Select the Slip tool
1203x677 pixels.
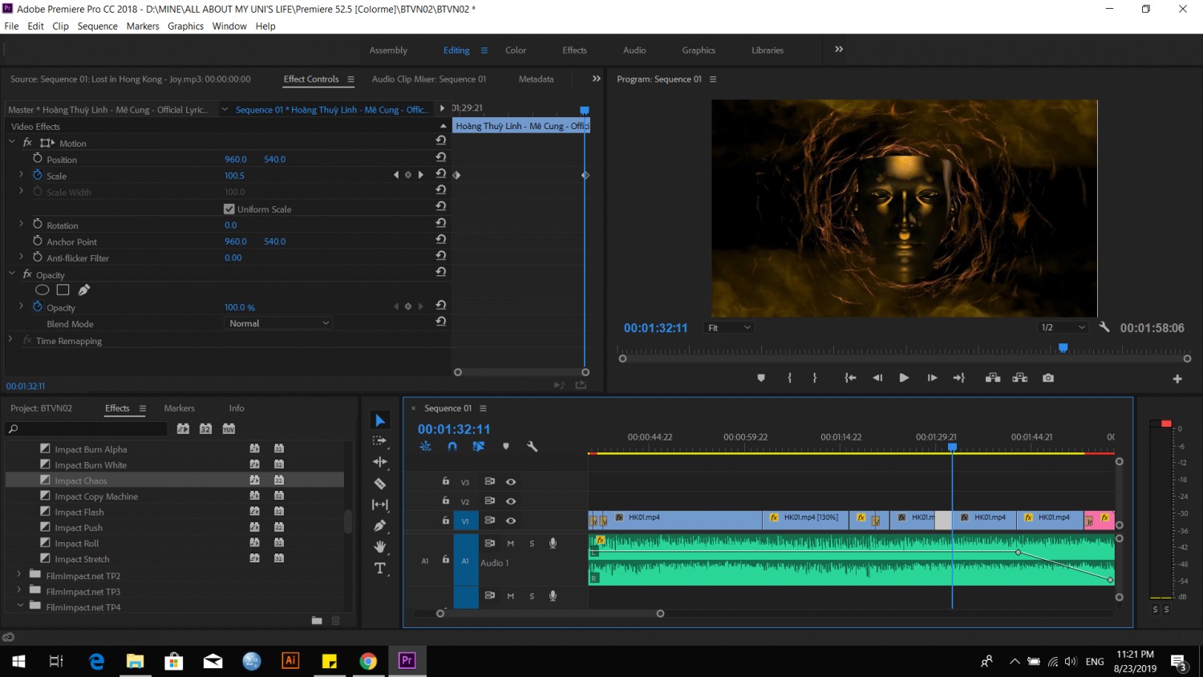point(380,505)
